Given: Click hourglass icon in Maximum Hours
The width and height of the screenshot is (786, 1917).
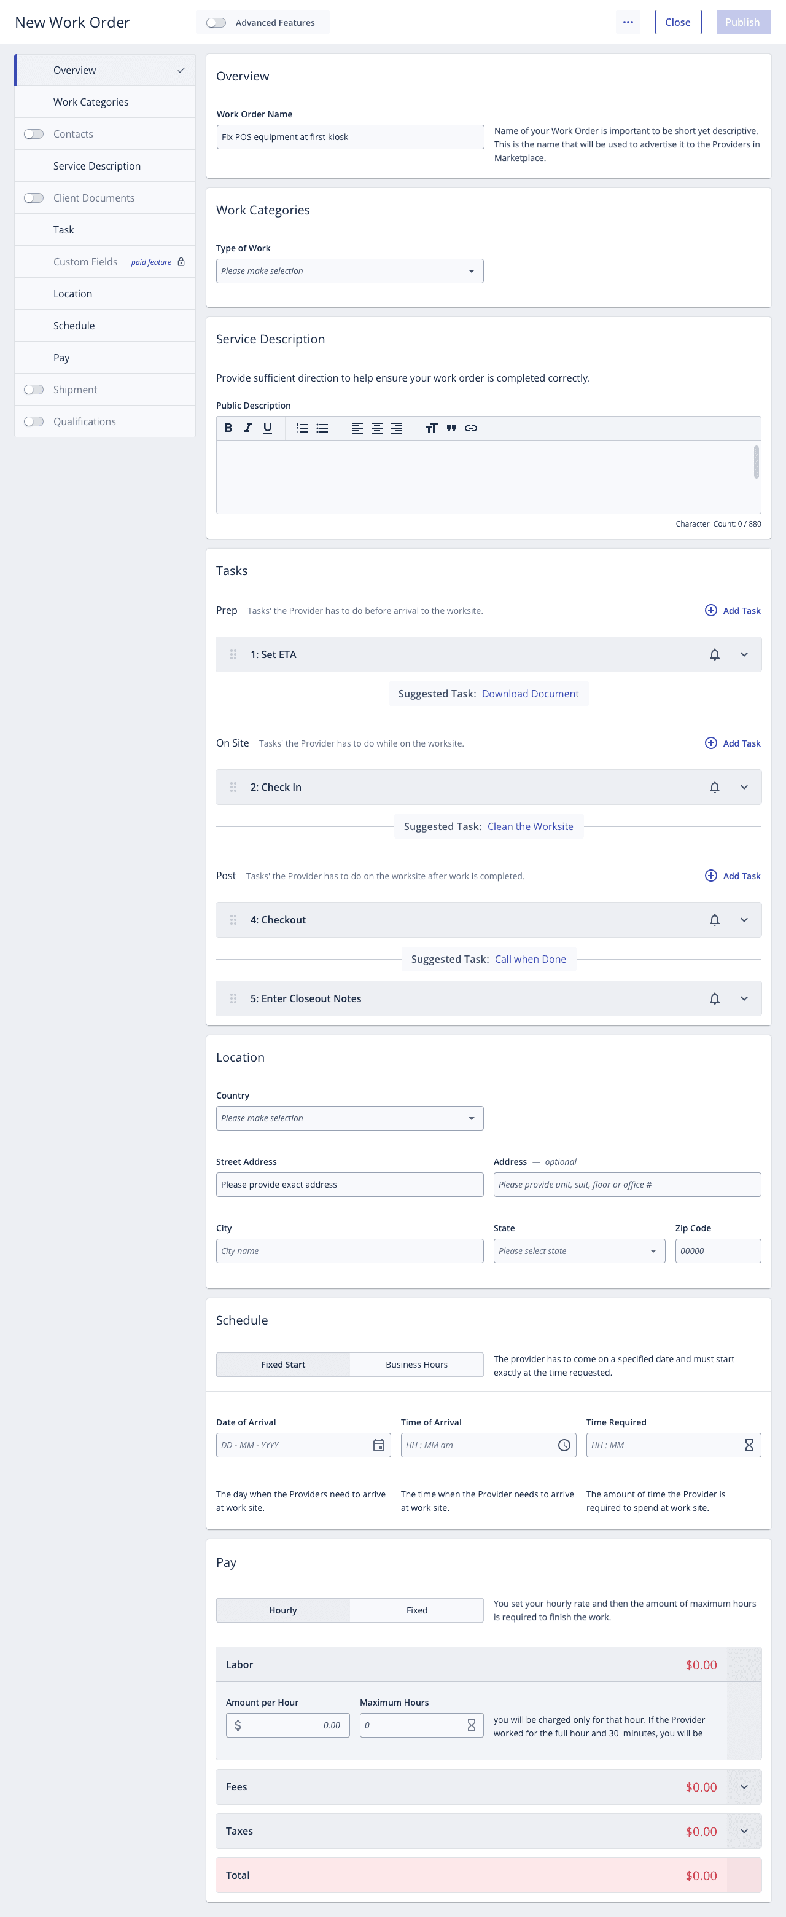Looking at the screenshot, I should [x=472, y=1725].
